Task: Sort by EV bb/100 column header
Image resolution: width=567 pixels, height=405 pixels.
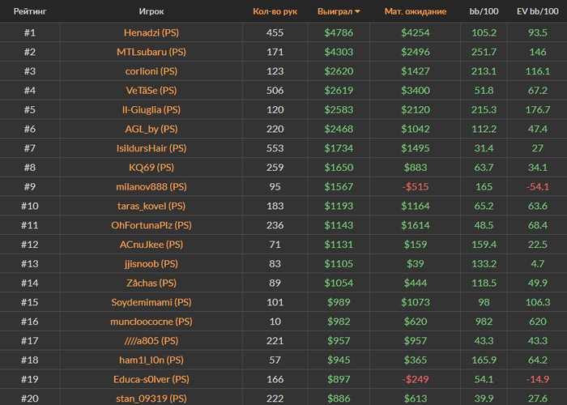Action: pos(536,12)
